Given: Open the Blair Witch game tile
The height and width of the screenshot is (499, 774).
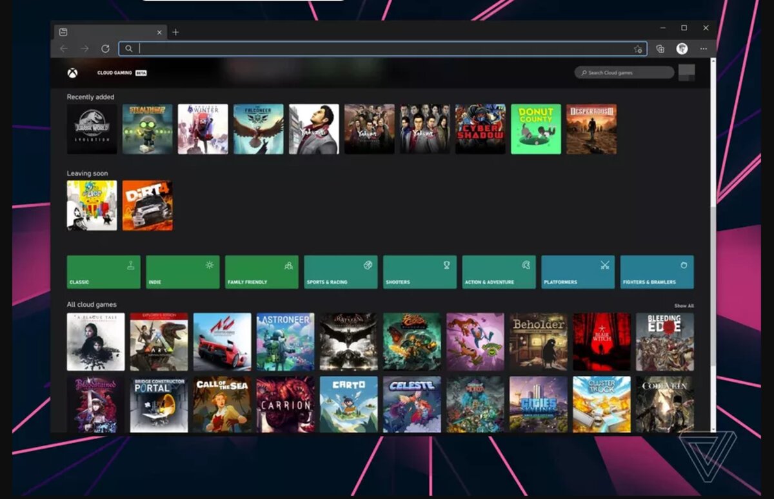Looking at the screenshot, I should pyautogui.click(x=602, y=342).
